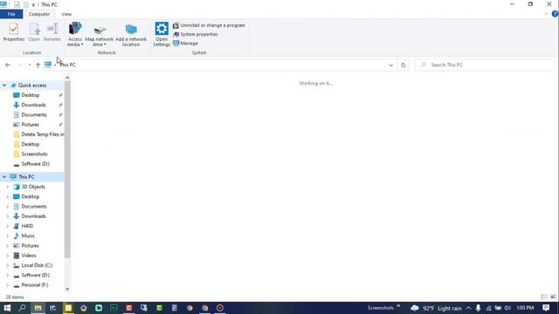Open recent locations dropdown arrow

click(x=29, y=65)
